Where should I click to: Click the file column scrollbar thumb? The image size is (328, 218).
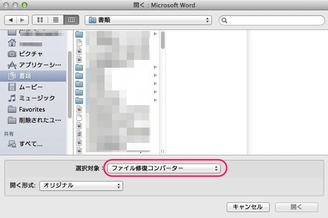click(163, 40)
